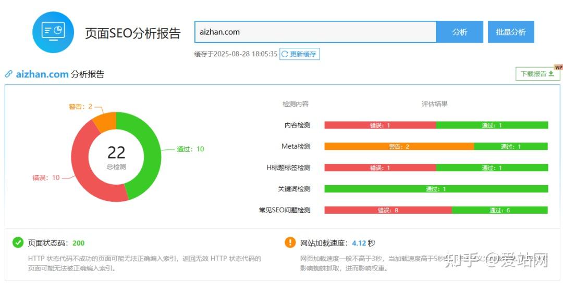Click the 下载报告 download button
This screenshot has width=563, height=283.
point(537,73)
